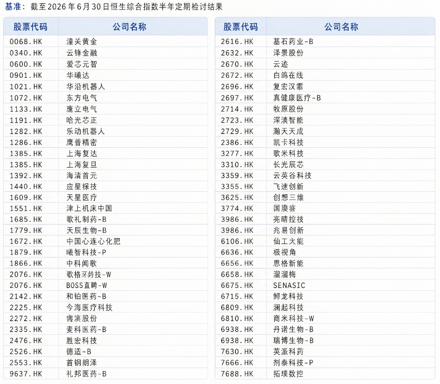Image resolution: width=440 pixels, height=384 pixels.
Task: Select stock code 7688.HK
Action: (x=237, y=374)
